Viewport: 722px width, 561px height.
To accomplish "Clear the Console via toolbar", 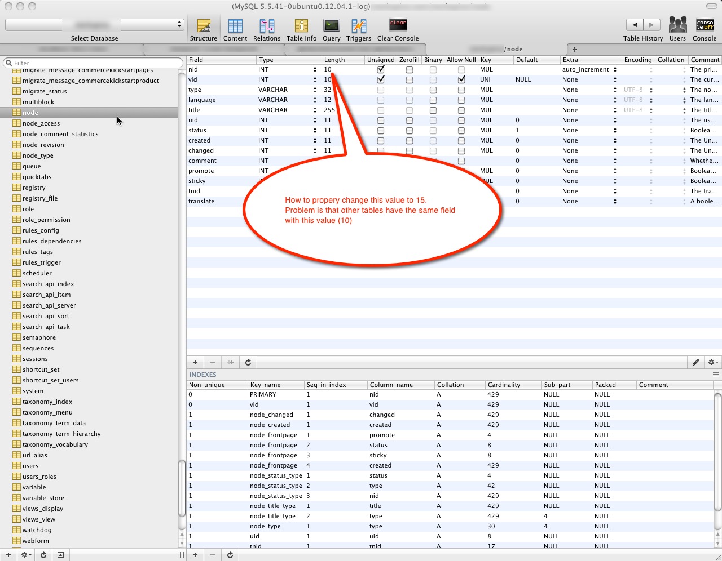I will (x=398, y=30).
